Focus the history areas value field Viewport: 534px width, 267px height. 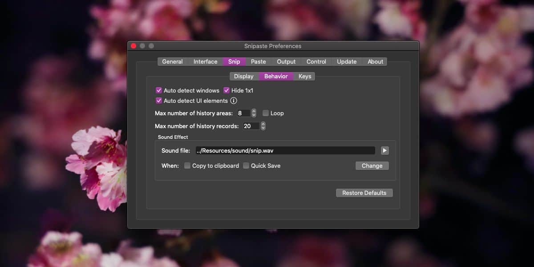[244, 113]
